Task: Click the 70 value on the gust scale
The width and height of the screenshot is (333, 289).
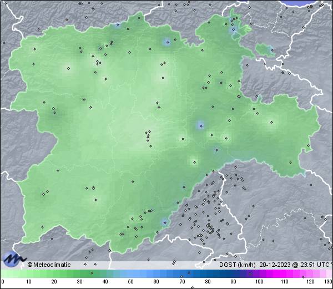Action: pos(182,282)
